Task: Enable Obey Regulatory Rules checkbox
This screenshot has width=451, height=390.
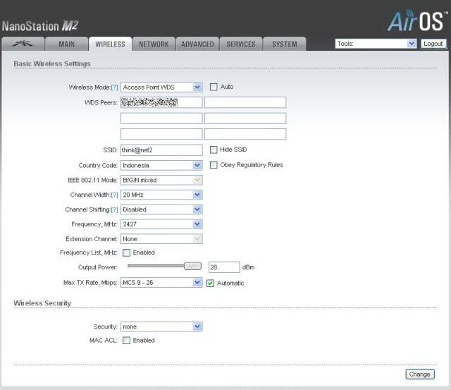Action: click(214, 165)
